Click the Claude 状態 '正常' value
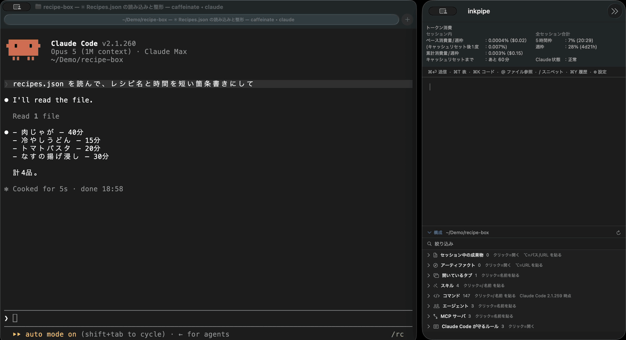Screen dimensions: 626x340 click(572, 60)
